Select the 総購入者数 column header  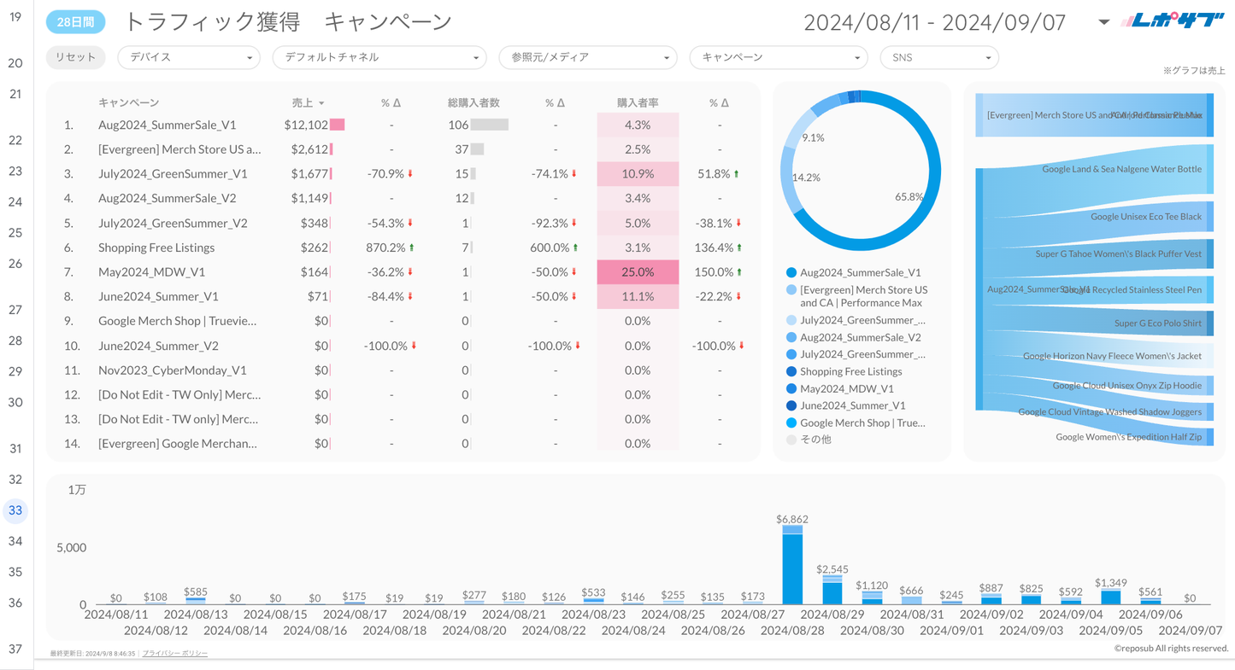[473, 102]
